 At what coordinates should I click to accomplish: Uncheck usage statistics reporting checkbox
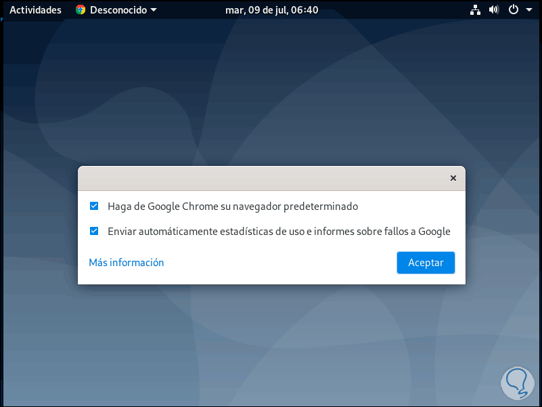(x=94, y=231)
